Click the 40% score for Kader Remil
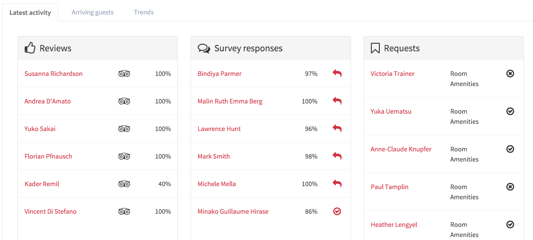The image size is (533, 240). coord(165,184)
